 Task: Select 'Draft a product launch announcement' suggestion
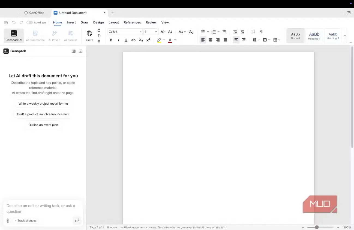click(43, 114)
